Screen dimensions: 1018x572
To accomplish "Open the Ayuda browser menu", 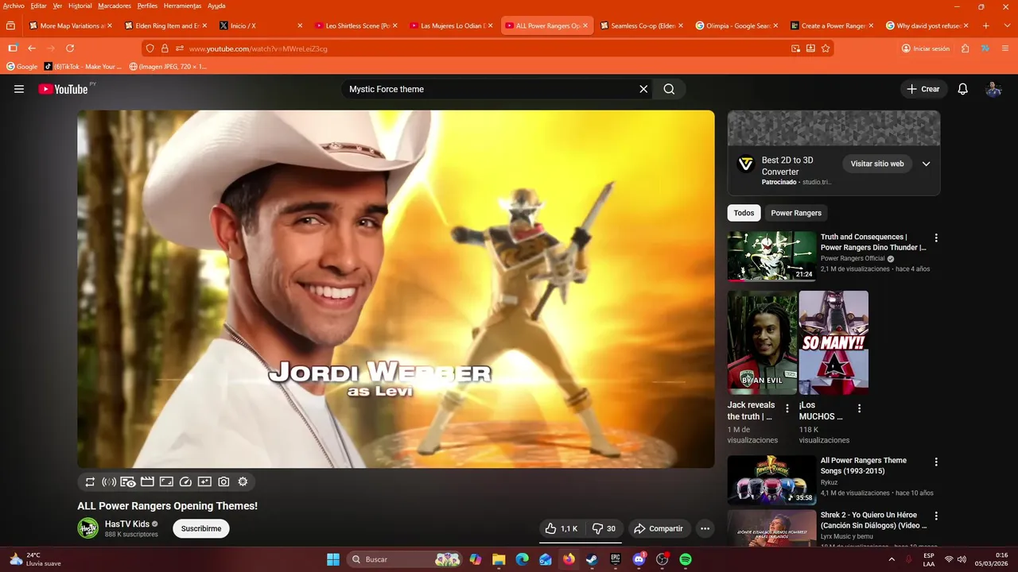I will pyautogui.click(x=216, y=6).
